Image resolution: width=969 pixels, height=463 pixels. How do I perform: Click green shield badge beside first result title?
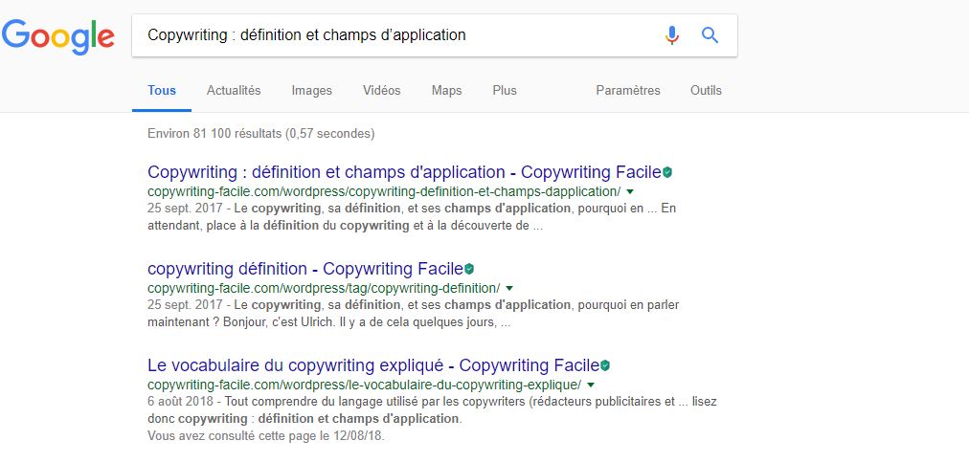pos(667,173)
